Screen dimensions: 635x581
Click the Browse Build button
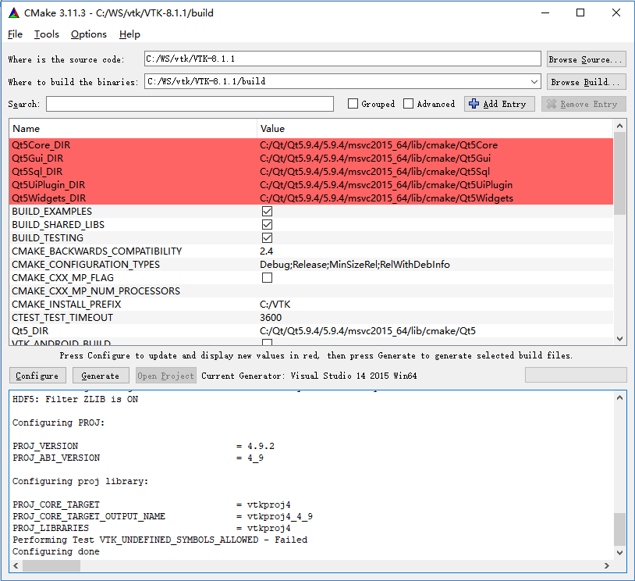pos(586,82)
